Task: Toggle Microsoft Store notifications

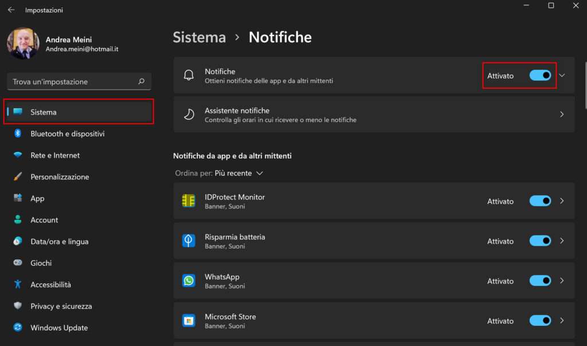Action: tap(540, 321)
